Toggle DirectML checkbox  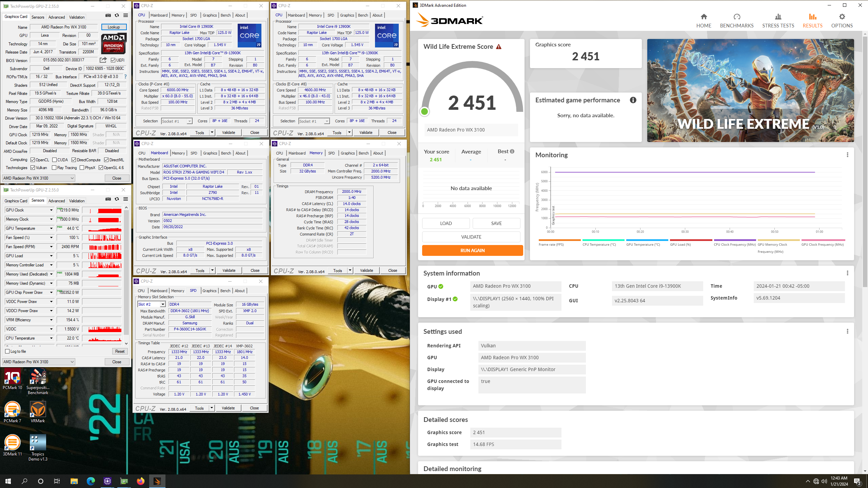(x=106, y=160)
